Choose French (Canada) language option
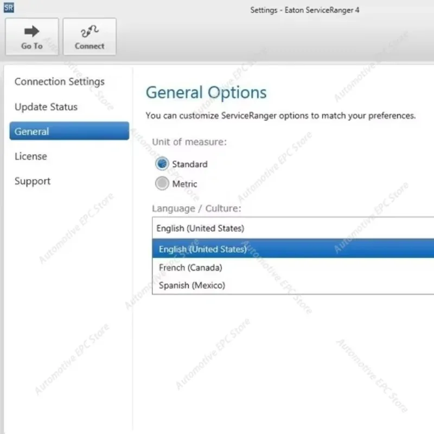 tap(293, 267)
